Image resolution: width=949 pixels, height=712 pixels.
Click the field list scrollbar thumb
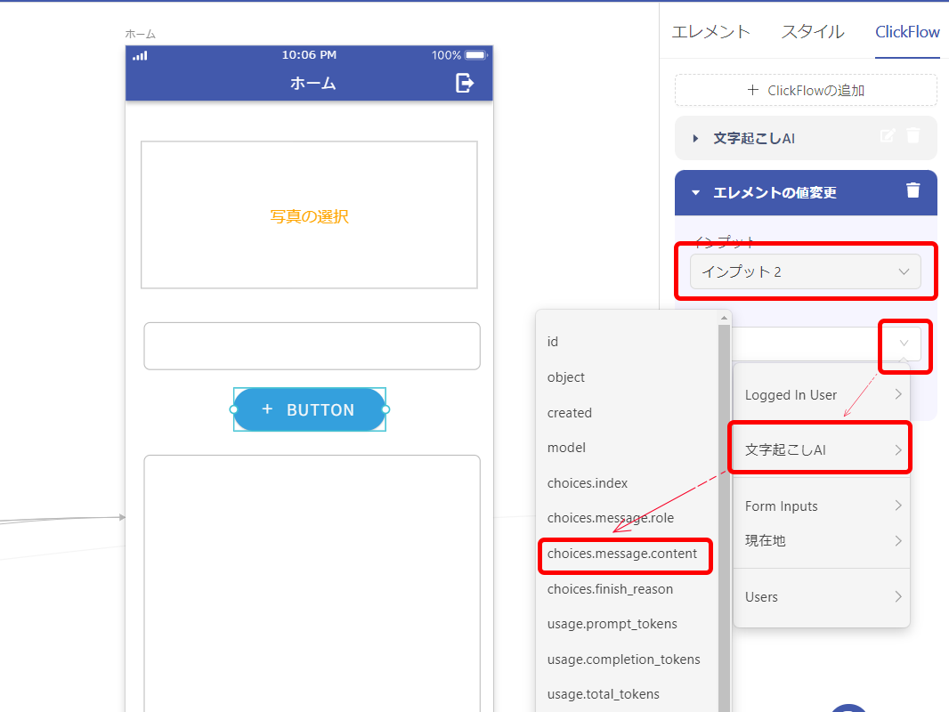tap(724, 518)
